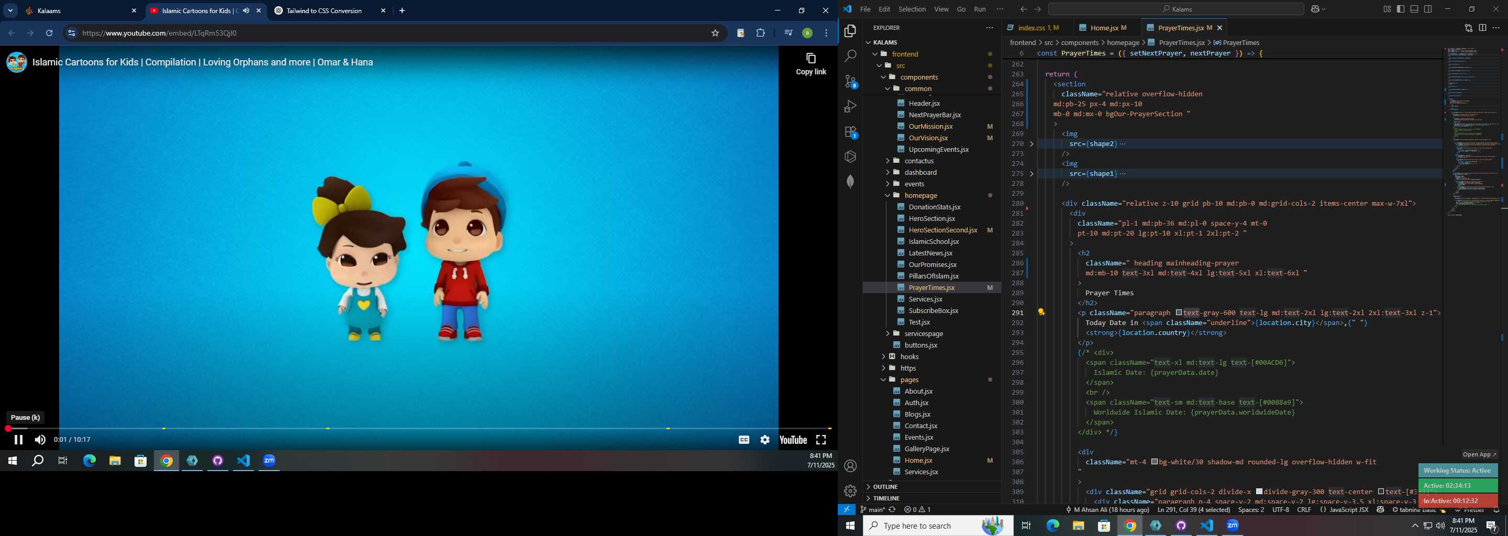Toggle VS Code primary side bar
Screen dimensions: 1508x536
click(x=1401, y=9)
